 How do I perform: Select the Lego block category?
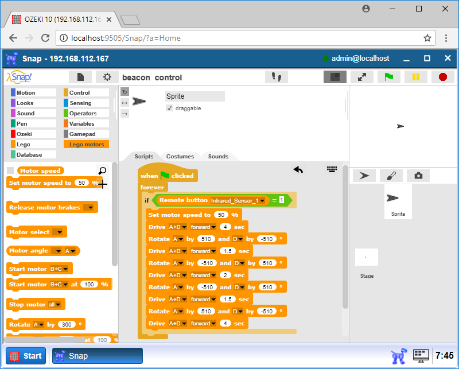click(x=33, y=145)
